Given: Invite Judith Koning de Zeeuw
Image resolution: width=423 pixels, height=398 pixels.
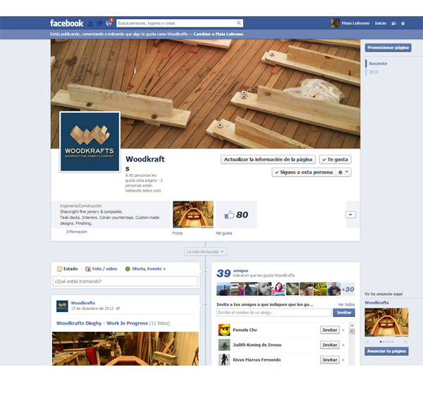Looking at the screenshot, I should click(330, 345).
